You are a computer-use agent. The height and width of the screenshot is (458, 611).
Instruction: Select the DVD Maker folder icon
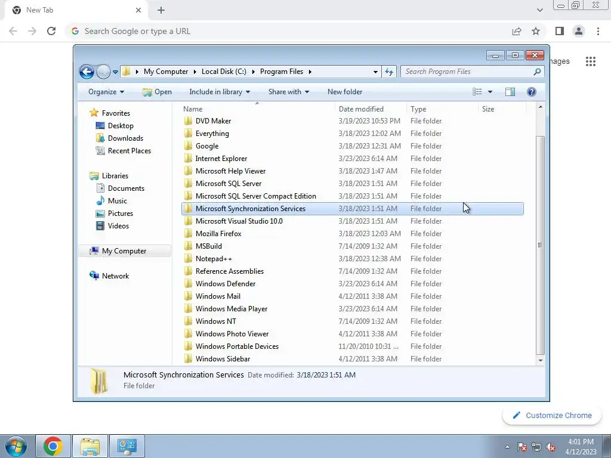point(188,120)
